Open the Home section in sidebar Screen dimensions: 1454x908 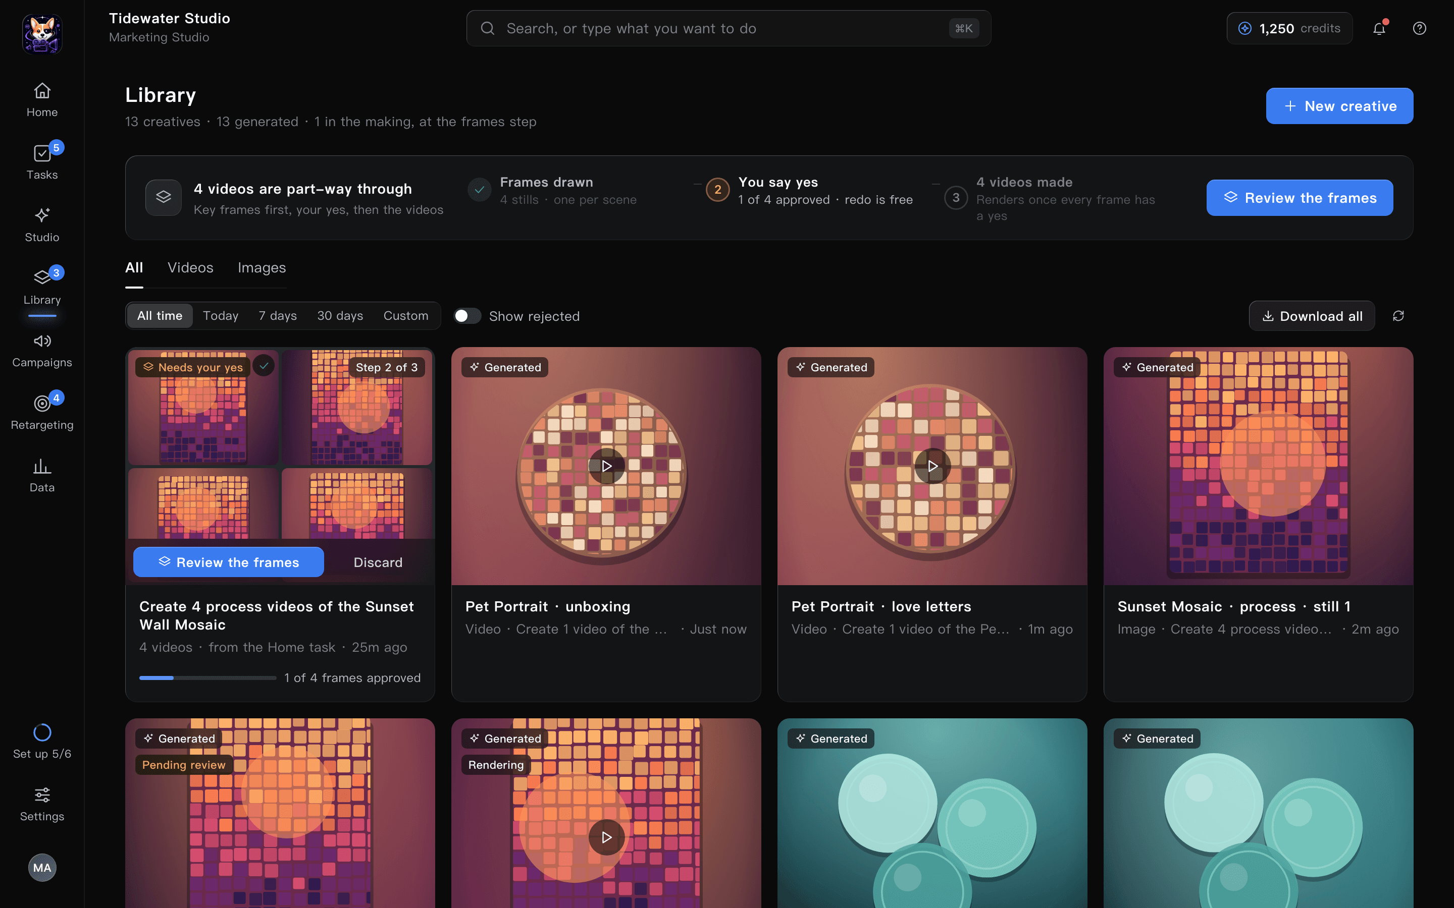pos(42,100)
